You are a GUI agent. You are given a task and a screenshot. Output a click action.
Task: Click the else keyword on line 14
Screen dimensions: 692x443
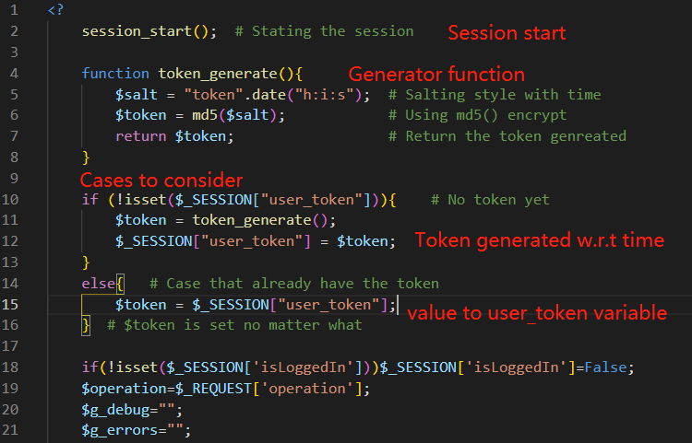[99, 283]
